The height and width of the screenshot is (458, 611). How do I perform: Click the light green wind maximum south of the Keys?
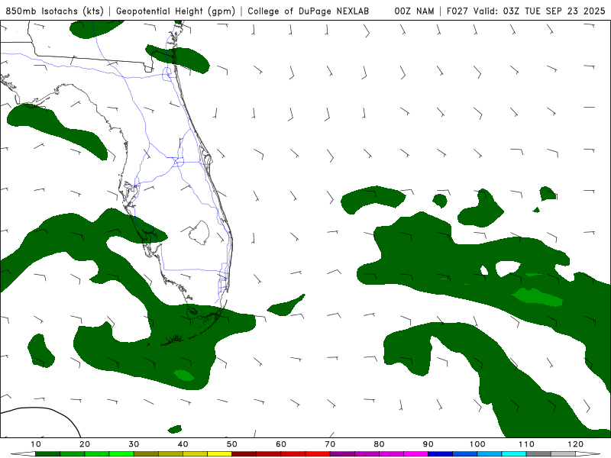pyautogui.click(x=184, y=375)
